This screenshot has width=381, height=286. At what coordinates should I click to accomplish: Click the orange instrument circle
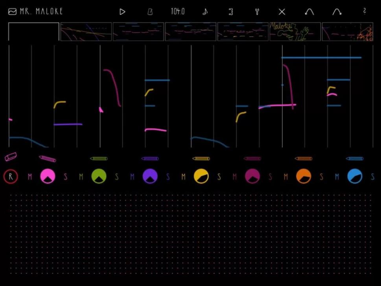pos(304,177)
